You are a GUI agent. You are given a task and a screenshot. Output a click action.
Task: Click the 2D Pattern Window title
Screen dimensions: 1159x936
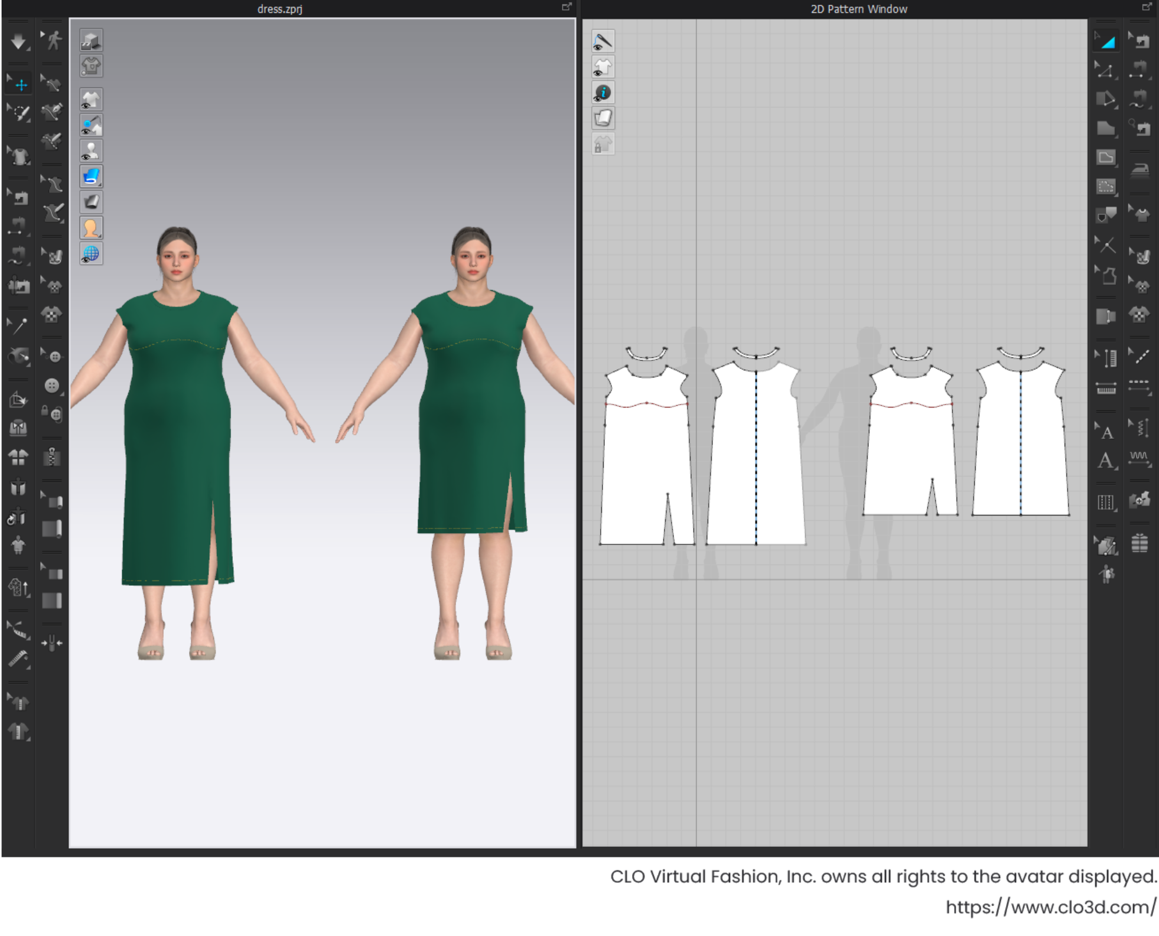pos(858,9)
